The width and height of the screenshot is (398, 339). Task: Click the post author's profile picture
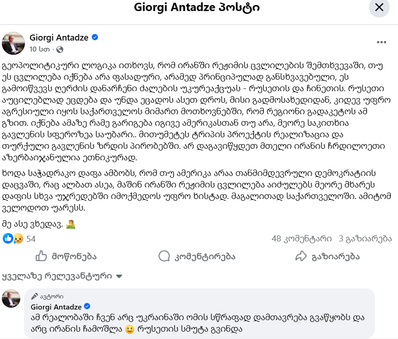click(13, 43)
